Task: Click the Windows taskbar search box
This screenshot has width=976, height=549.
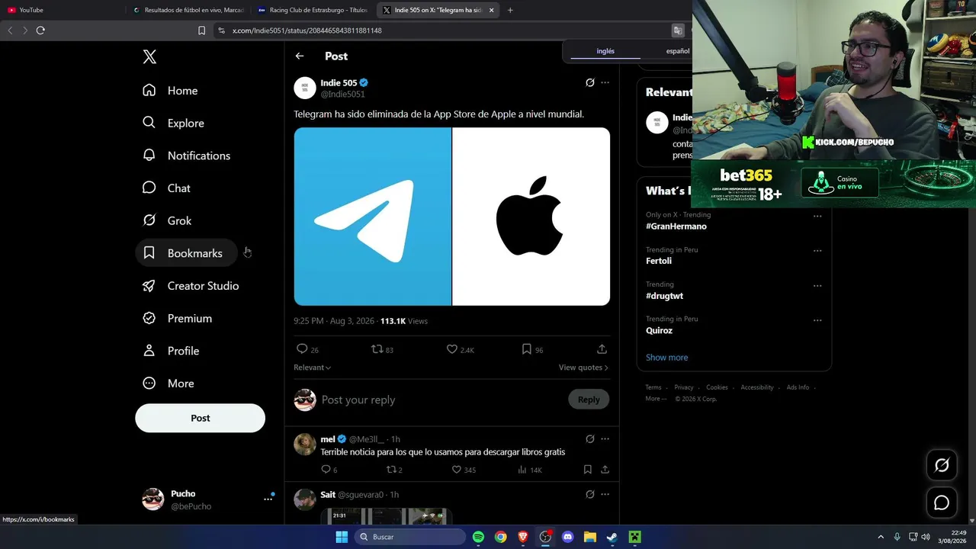Action: point(410,537)
